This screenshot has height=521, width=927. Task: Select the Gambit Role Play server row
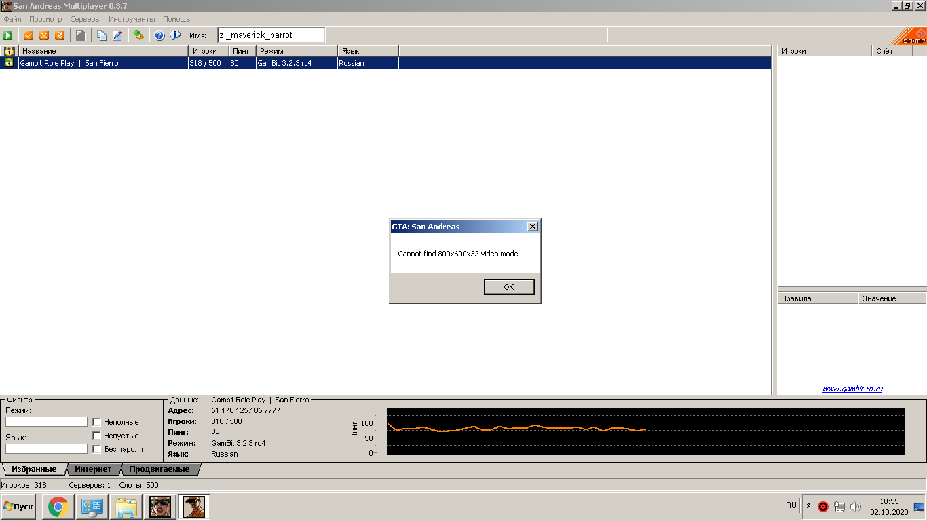[x=385, y=63]
